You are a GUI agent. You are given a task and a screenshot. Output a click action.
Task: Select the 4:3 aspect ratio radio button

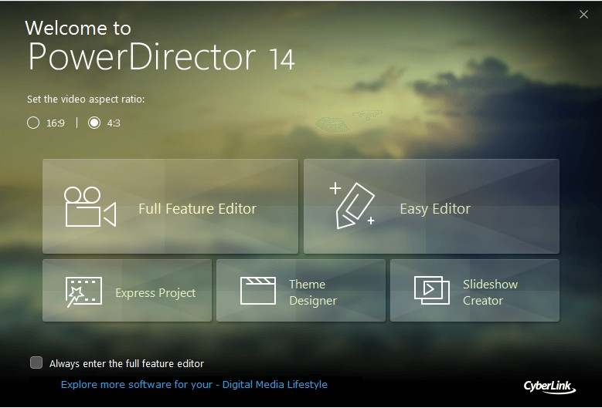point(95,123)
